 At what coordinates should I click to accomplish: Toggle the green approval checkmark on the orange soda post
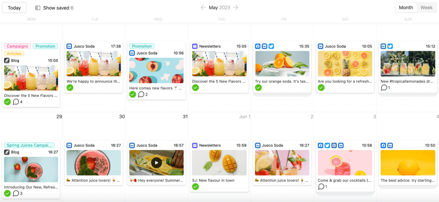[258, 87]
